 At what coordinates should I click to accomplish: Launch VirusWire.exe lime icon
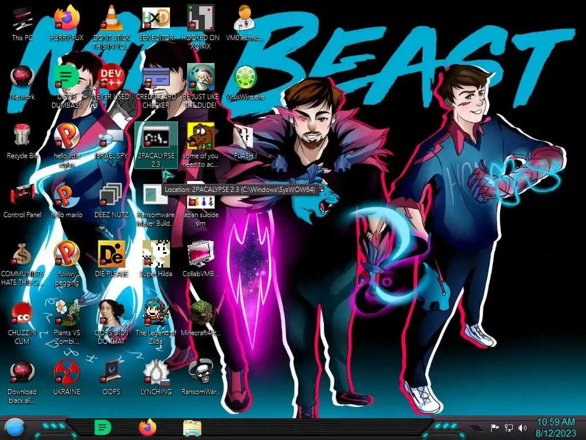245,83
